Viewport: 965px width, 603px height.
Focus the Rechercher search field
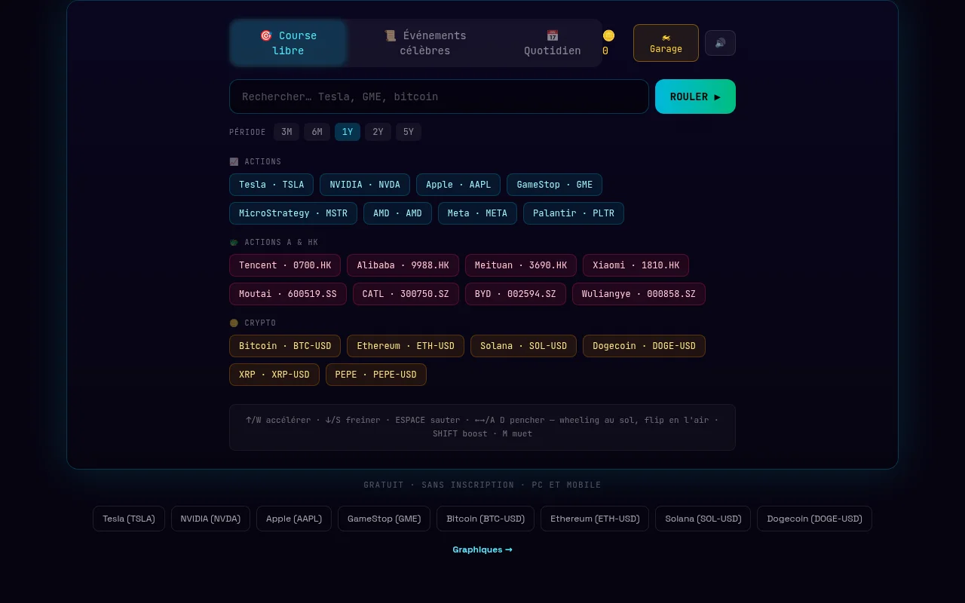click(x=439, y=96)
